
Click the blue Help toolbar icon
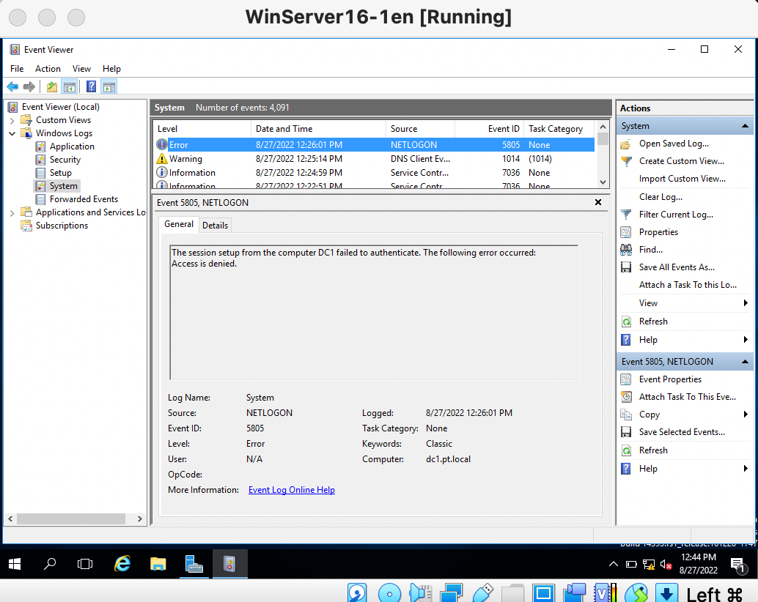tap(92, 87)
